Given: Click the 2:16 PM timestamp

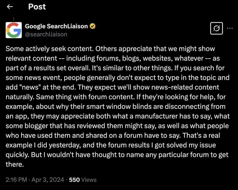Looking at the screenshot, I should (x=16, y=180).
